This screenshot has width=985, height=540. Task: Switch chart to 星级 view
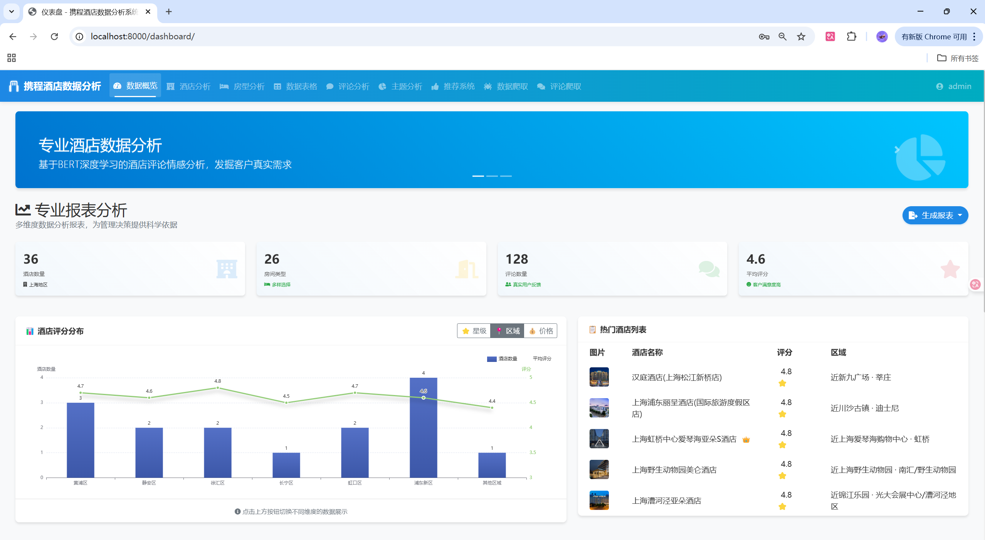474,331
